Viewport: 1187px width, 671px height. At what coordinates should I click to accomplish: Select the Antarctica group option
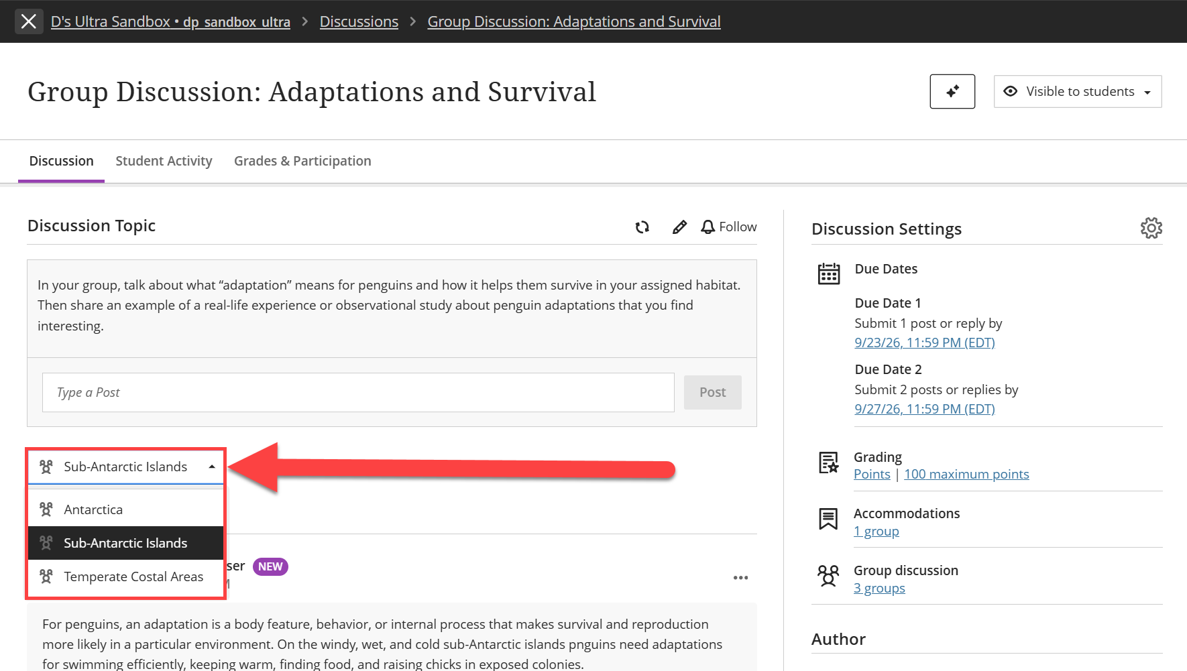click(126, 509)
